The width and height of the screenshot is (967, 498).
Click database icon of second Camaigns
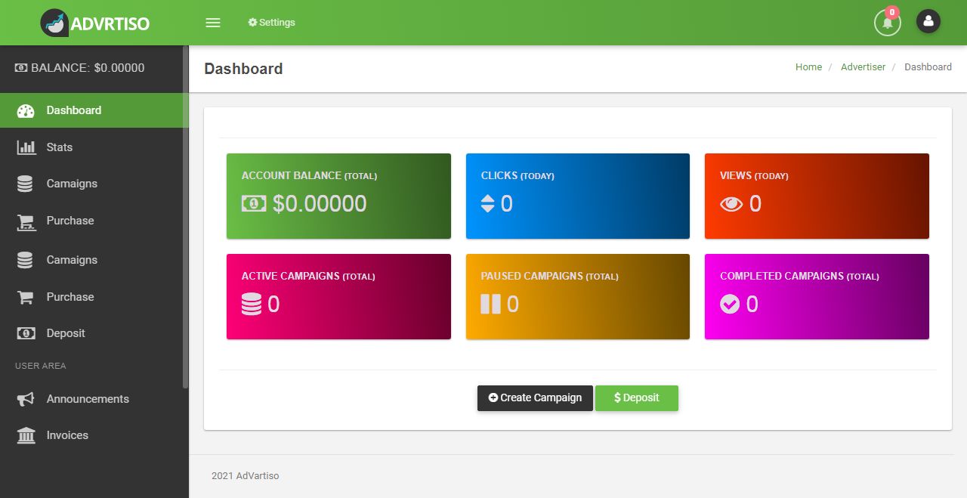pyautogui.click(x=25, y=260)
